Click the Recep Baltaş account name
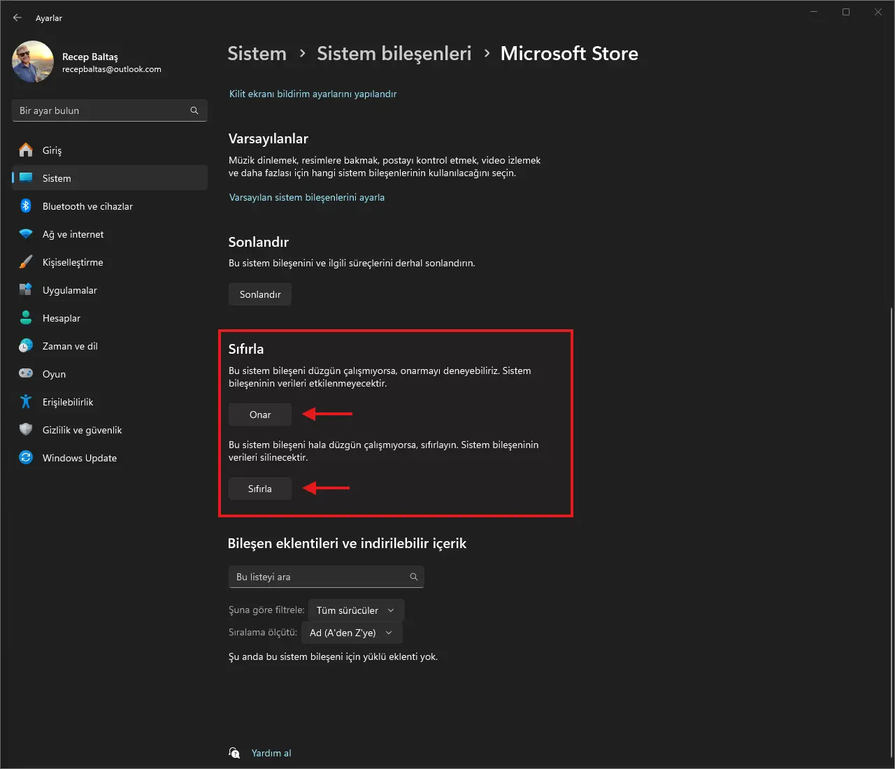The image size is (895, 769). coord(90,57)
